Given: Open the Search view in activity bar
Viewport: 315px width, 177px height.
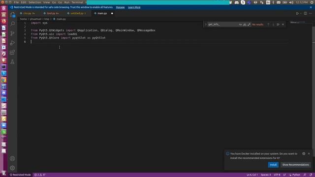Looking at the screenshot, I should (12, 24).
